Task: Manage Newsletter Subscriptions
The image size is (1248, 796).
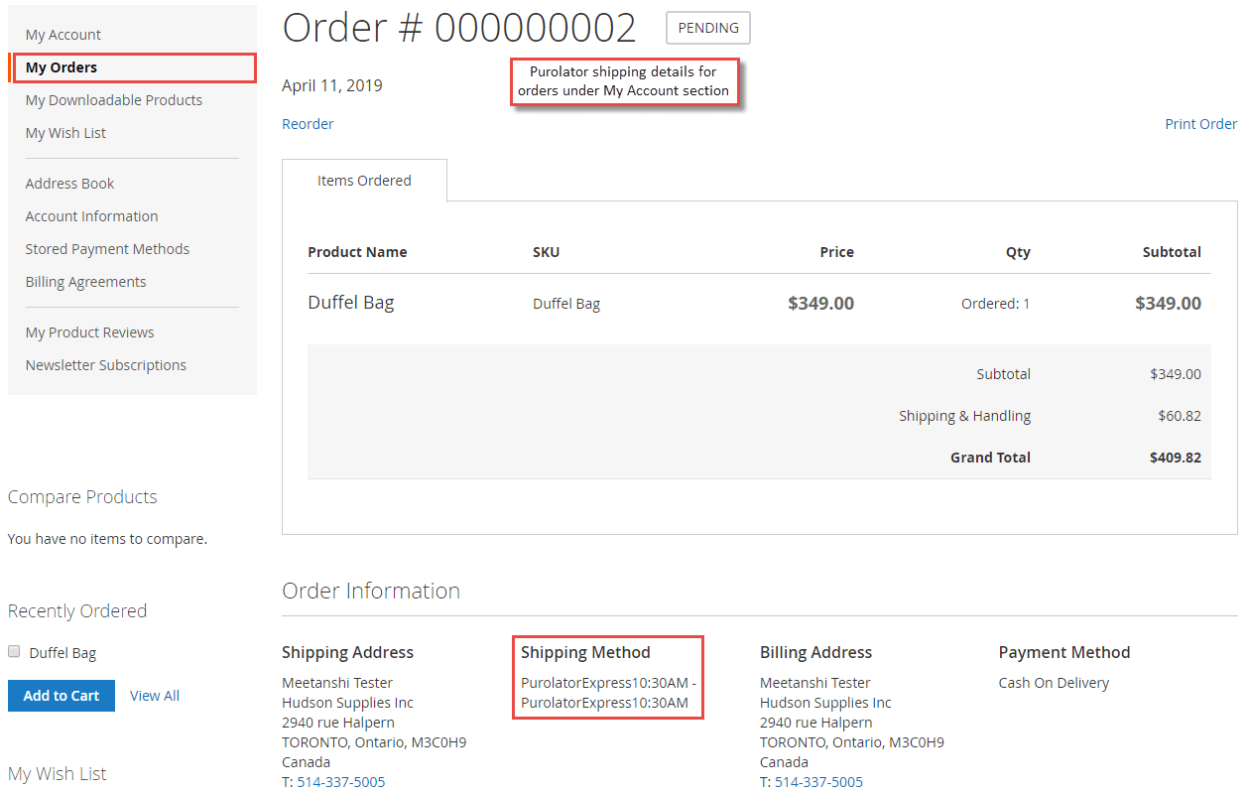Action: (x=106, y=365)
